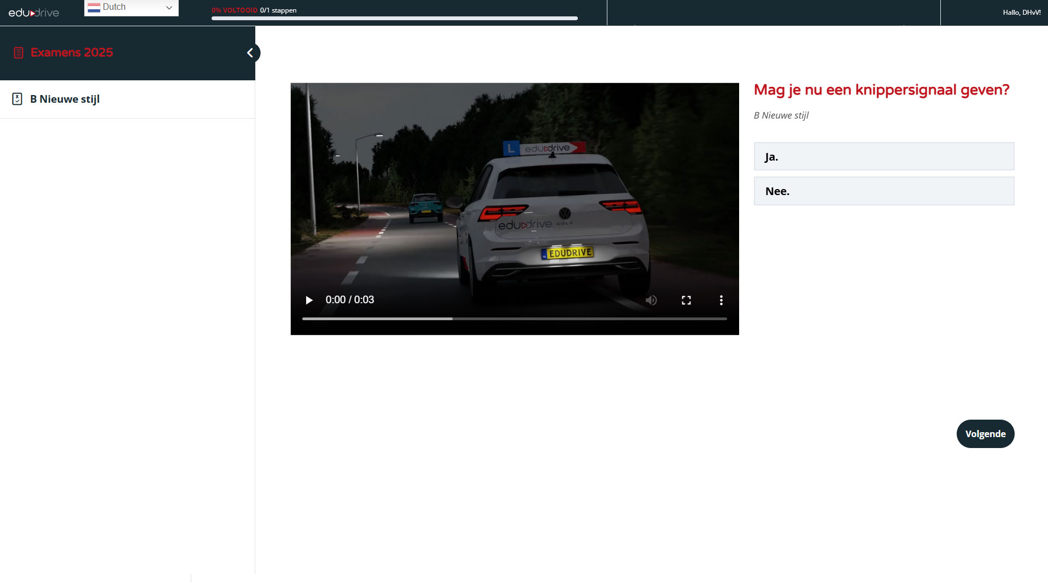
Task: Choose the answer 'Ja.'
Action: tap(883, 156)
